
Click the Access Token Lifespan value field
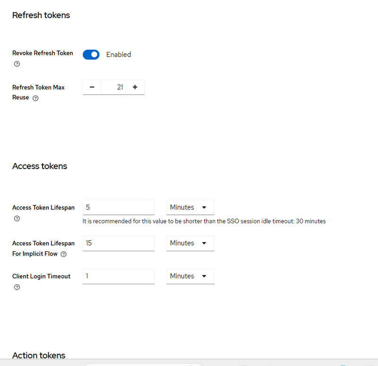coord(118,207)
